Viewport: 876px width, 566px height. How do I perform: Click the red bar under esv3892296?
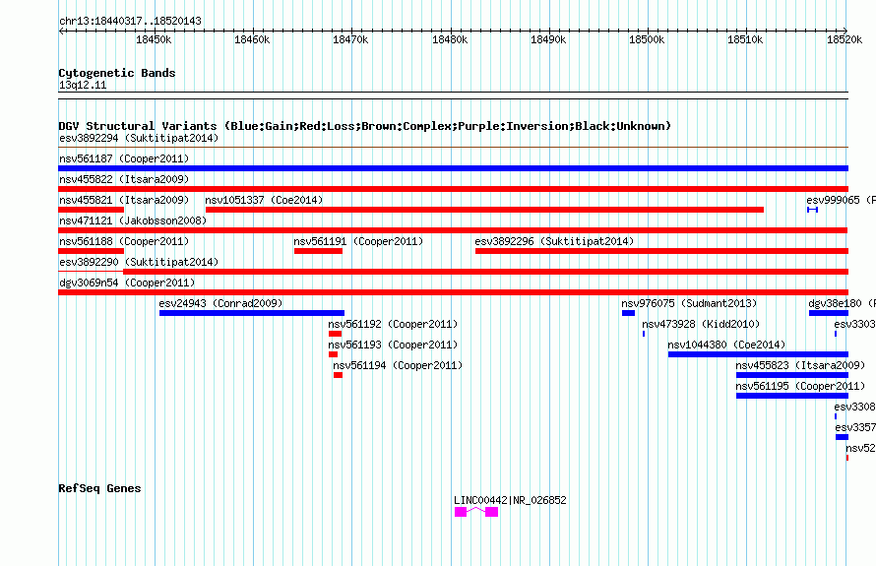pyautogui.click(x=662, y=251)
